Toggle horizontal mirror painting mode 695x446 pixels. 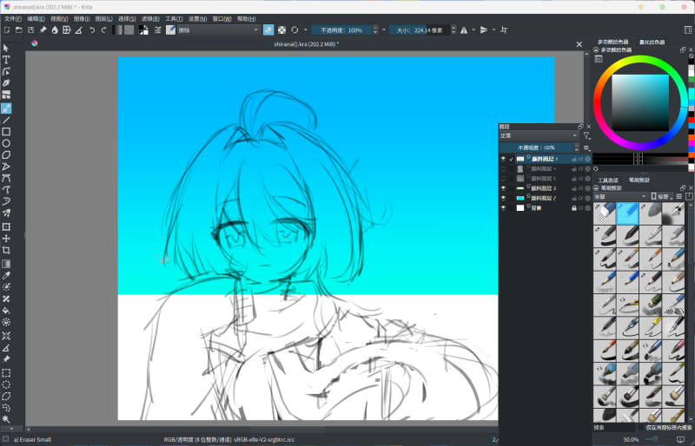[464, 30]
